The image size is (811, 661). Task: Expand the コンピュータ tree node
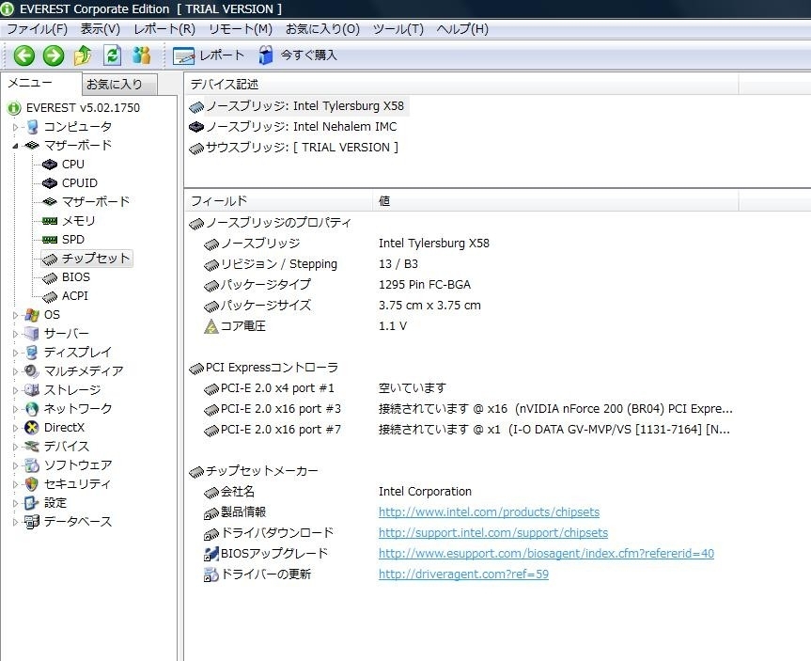(x=16, y=127)
